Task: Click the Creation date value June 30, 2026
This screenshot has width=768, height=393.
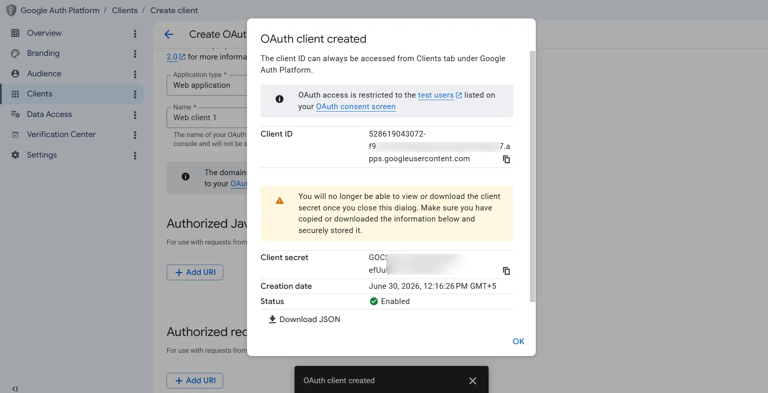Action: coord(432,286)
